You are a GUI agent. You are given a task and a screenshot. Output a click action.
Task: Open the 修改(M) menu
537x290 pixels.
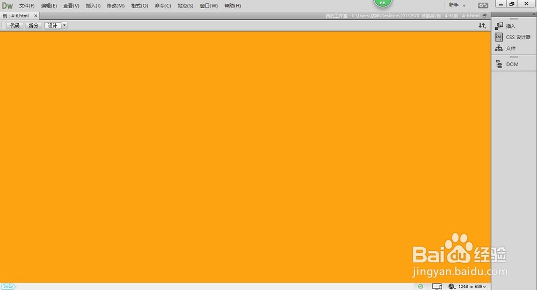click(x=116, y=6)
